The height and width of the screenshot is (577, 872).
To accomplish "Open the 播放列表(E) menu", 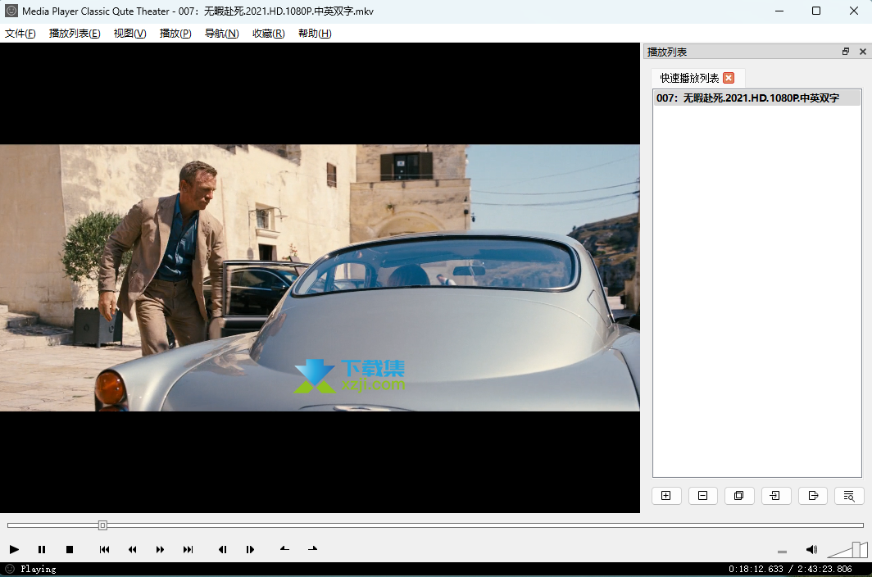I will (75, 34).
